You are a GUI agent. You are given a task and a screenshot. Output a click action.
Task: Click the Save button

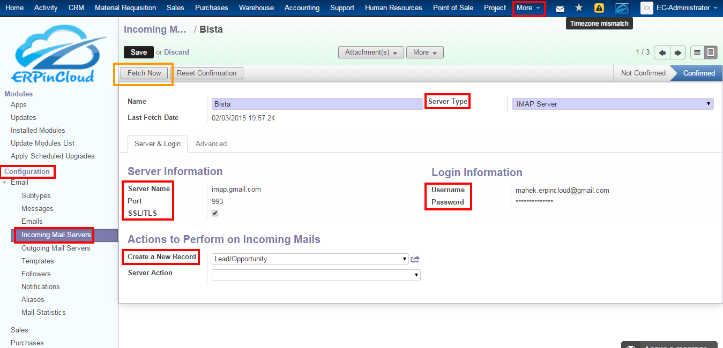coord(139,52)
